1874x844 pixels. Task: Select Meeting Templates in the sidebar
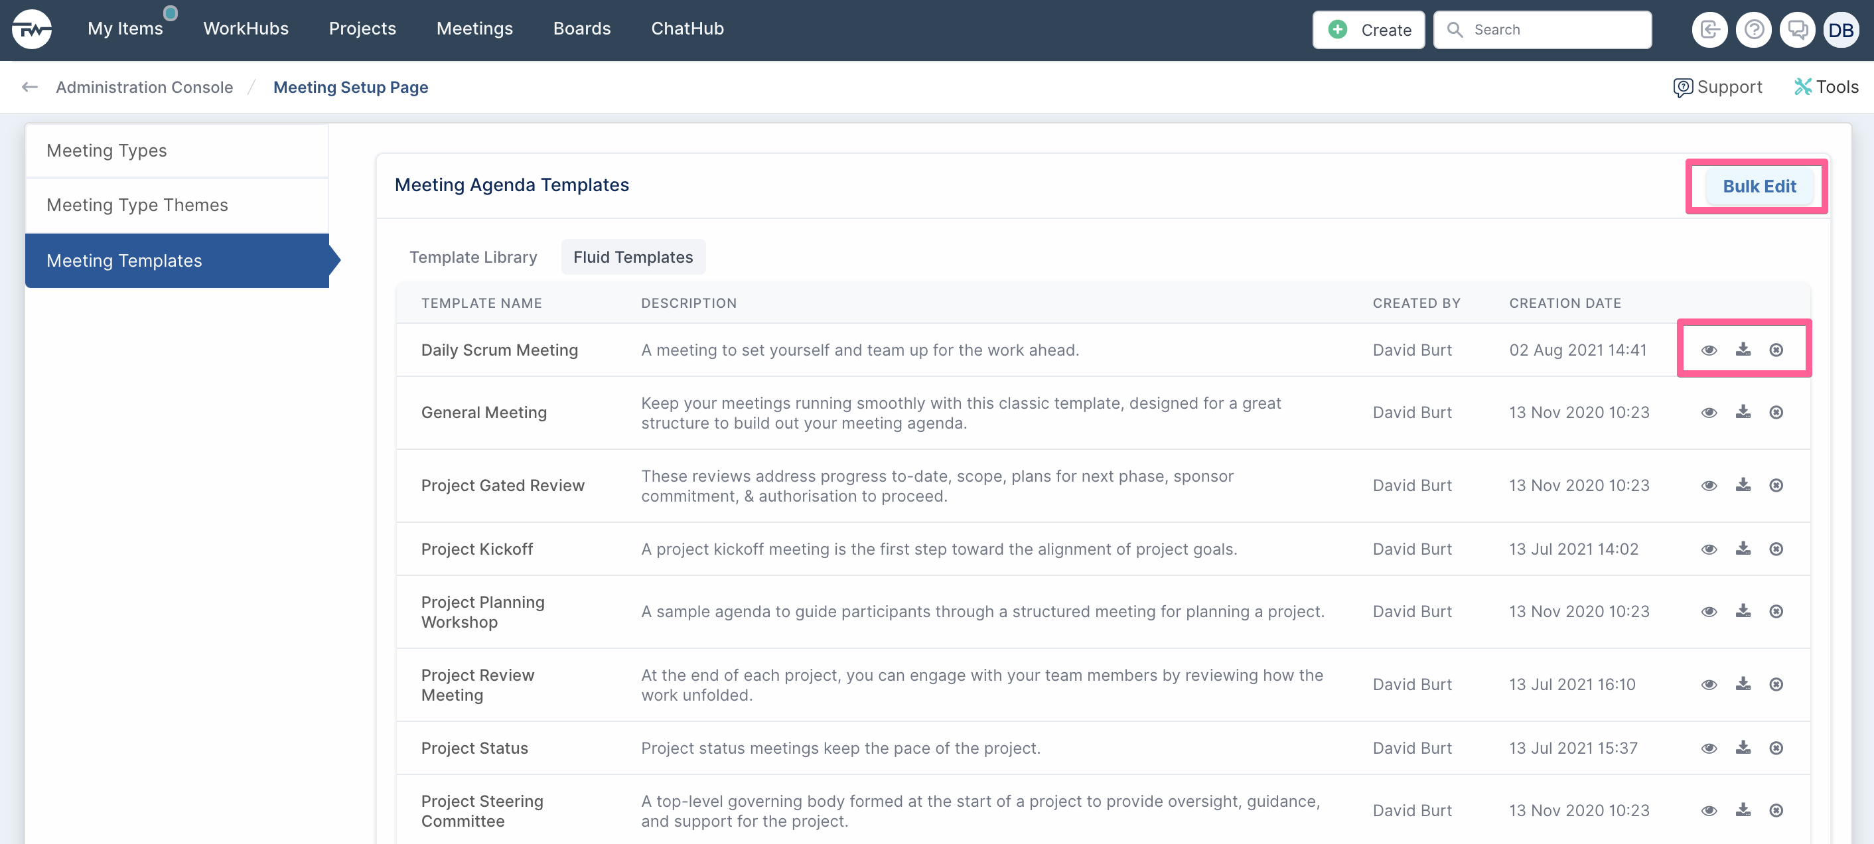[x=177, y=261]
